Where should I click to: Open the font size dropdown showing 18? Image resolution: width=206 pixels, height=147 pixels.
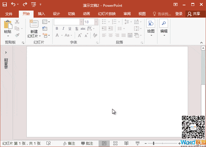[x=96, y=22]
